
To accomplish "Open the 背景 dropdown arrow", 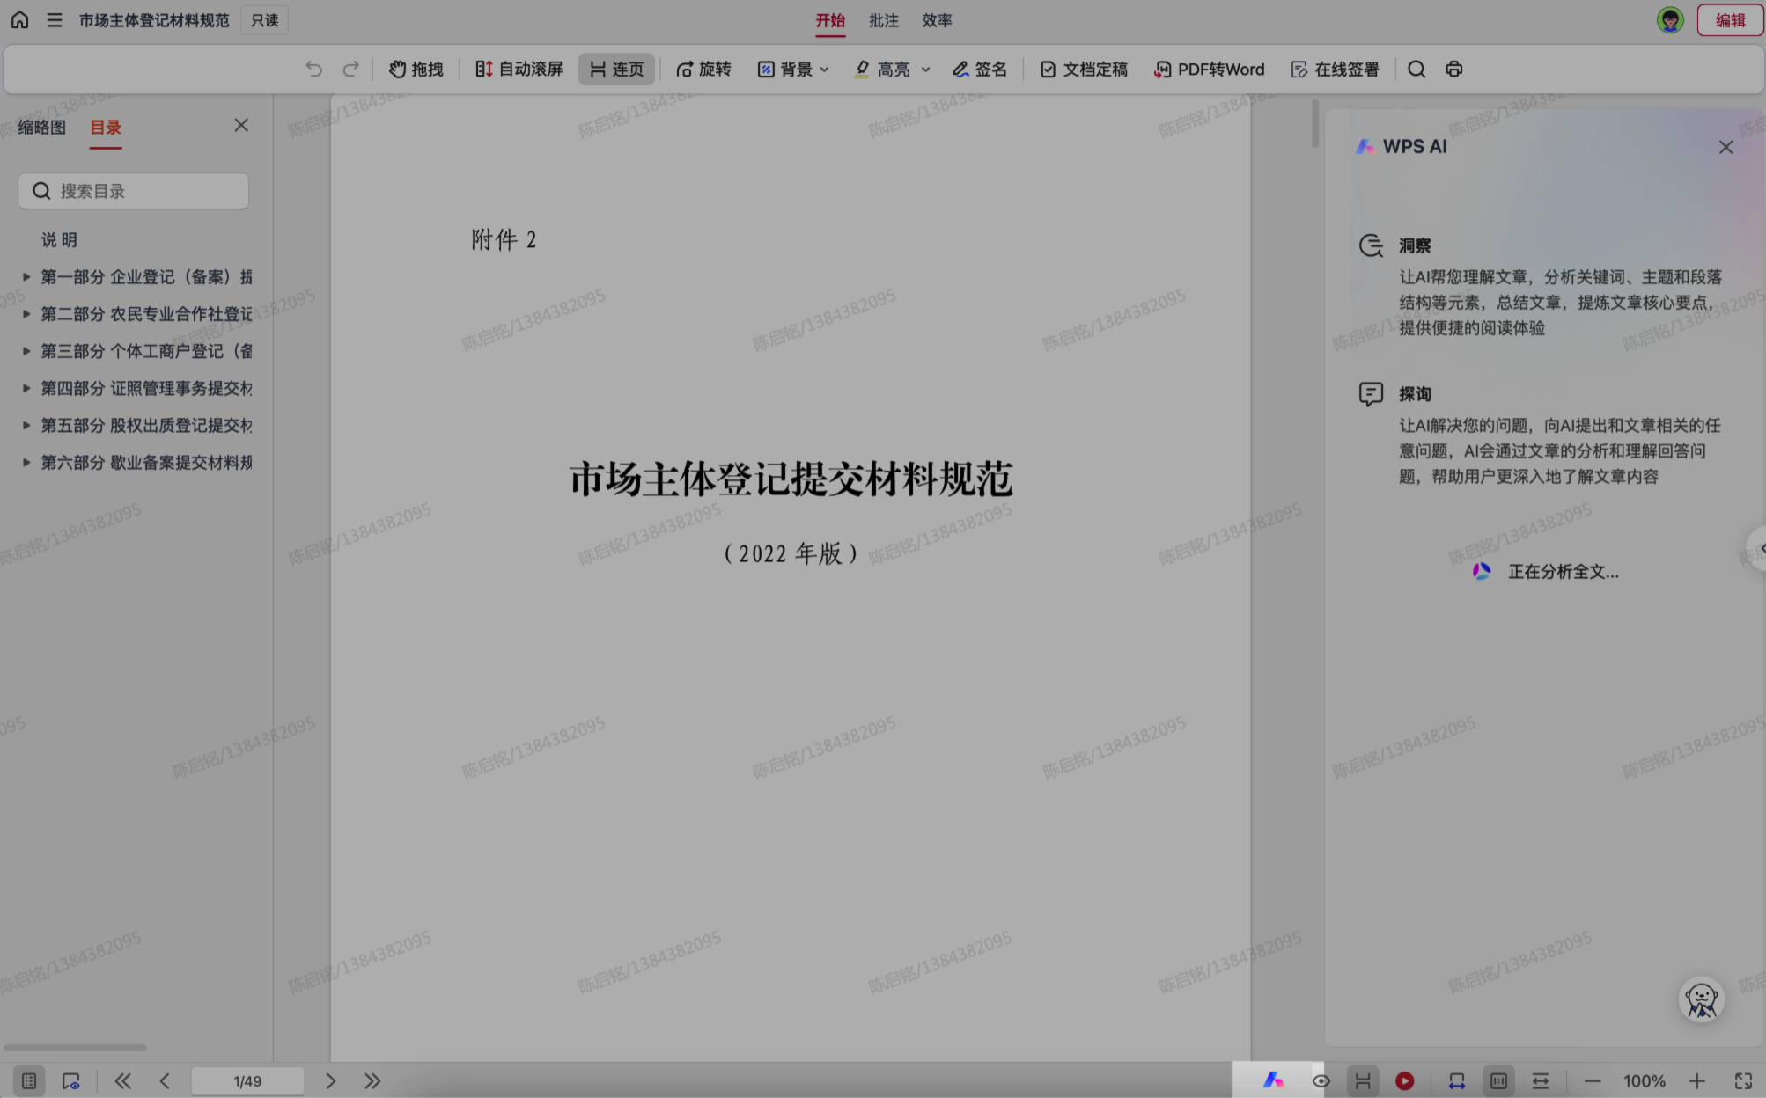I will click(825, 70).
